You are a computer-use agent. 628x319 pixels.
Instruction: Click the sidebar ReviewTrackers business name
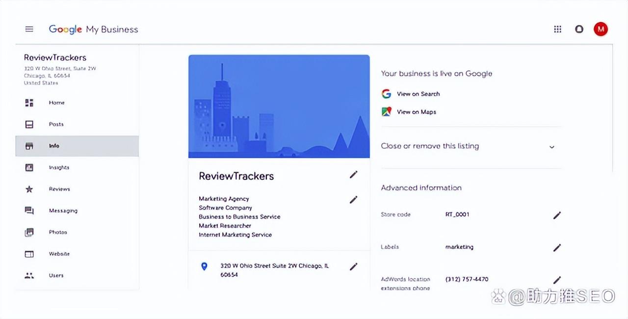click(55, 58)
